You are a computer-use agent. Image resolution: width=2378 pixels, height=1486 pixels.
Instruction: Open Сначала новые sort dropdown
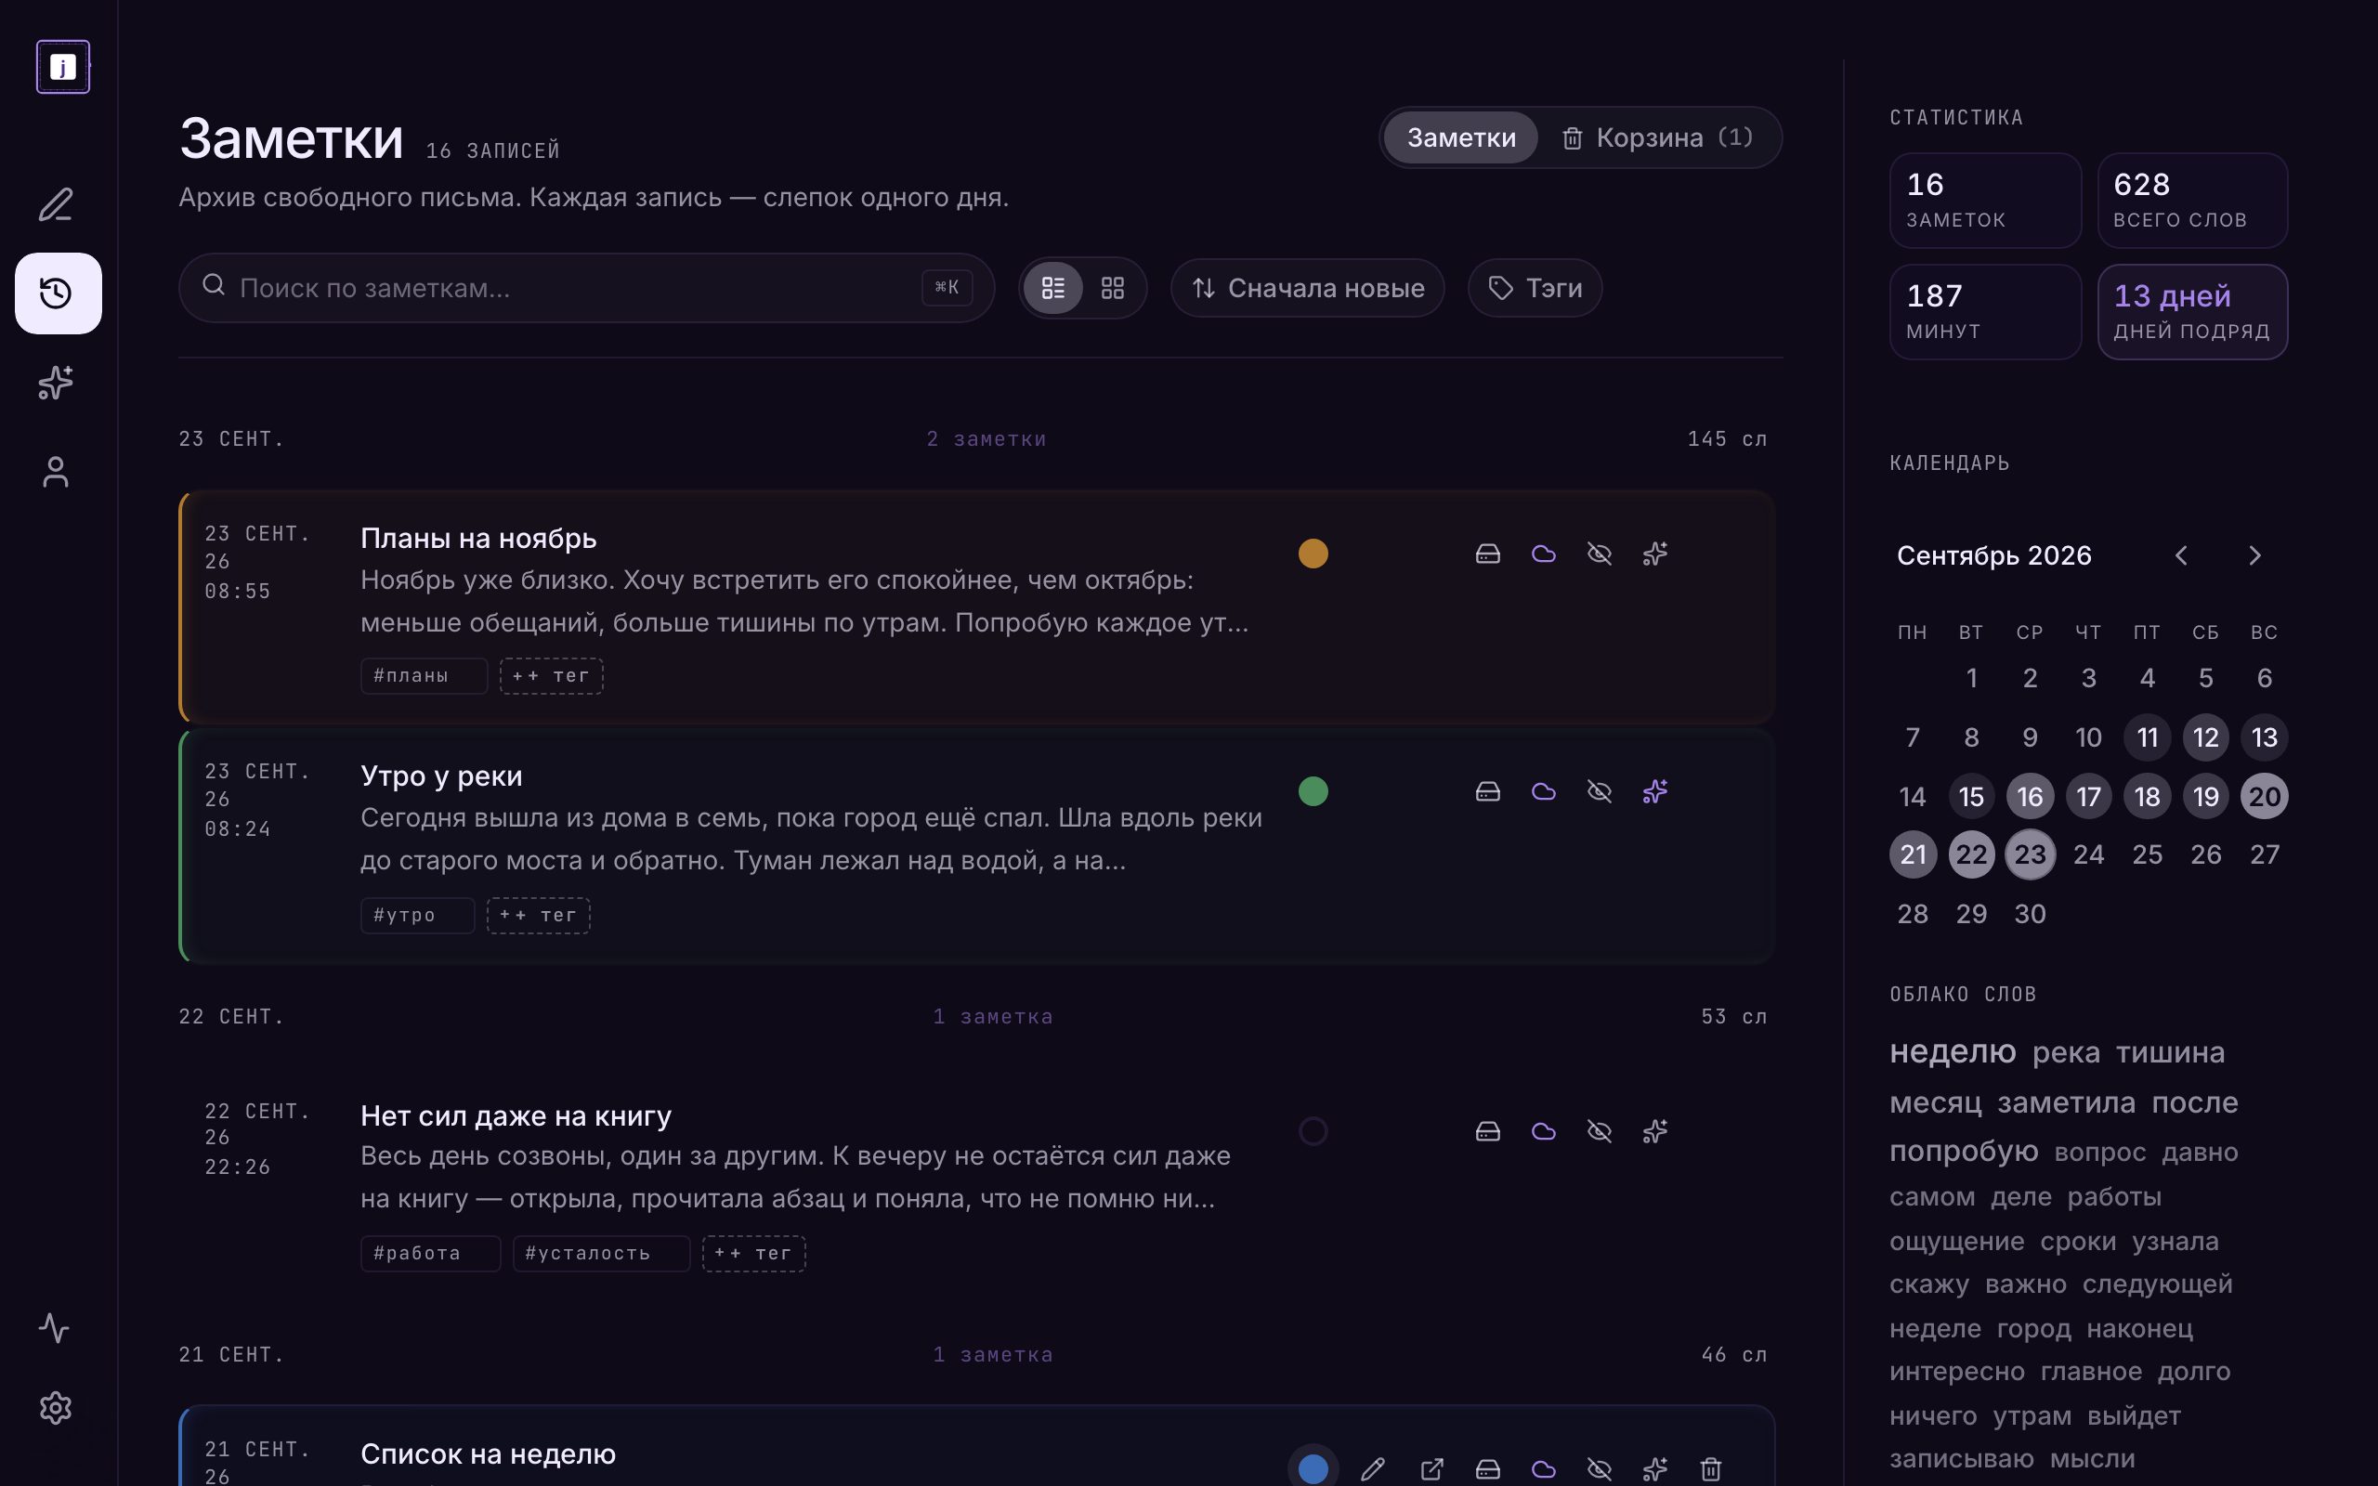pyautogui.click(x=1307, y=288)
